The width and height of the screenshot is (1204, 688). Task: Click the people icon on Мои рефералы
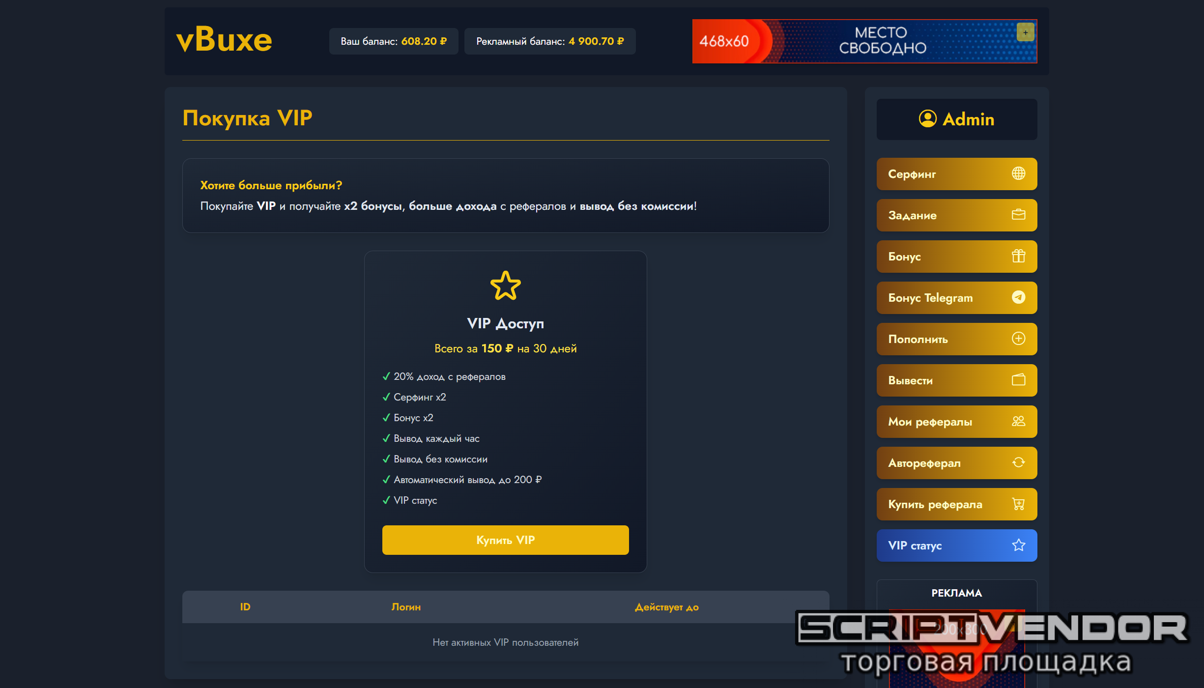[1018, 421]
